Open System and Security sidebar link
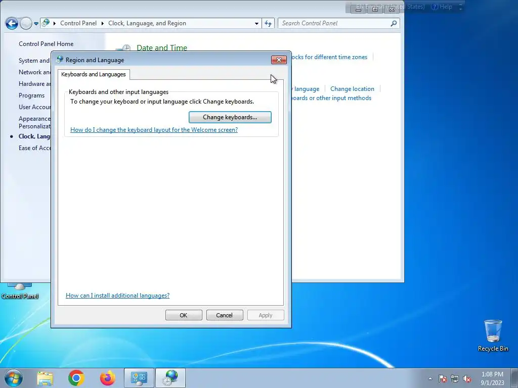This screenshot has height=388, width=518. coord(34,61)
